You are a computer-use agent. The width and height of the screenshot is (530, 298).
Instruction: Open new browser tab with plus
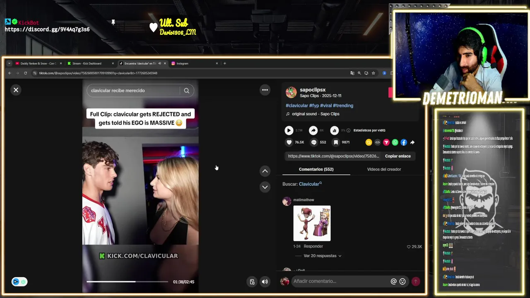(224, 63)
